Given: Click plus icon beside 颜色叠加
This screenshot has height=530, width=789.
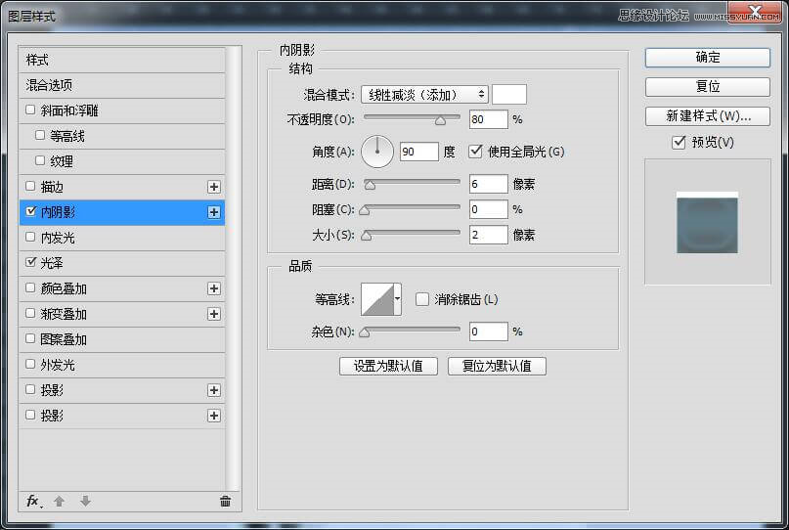Looking at the screenshot, I should [x=214, y=288].
